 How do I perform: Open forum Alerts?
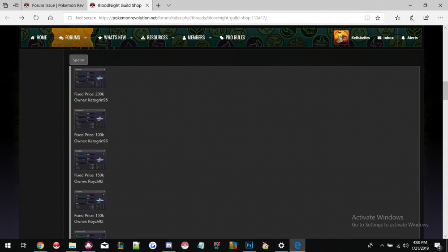(409, 38)
